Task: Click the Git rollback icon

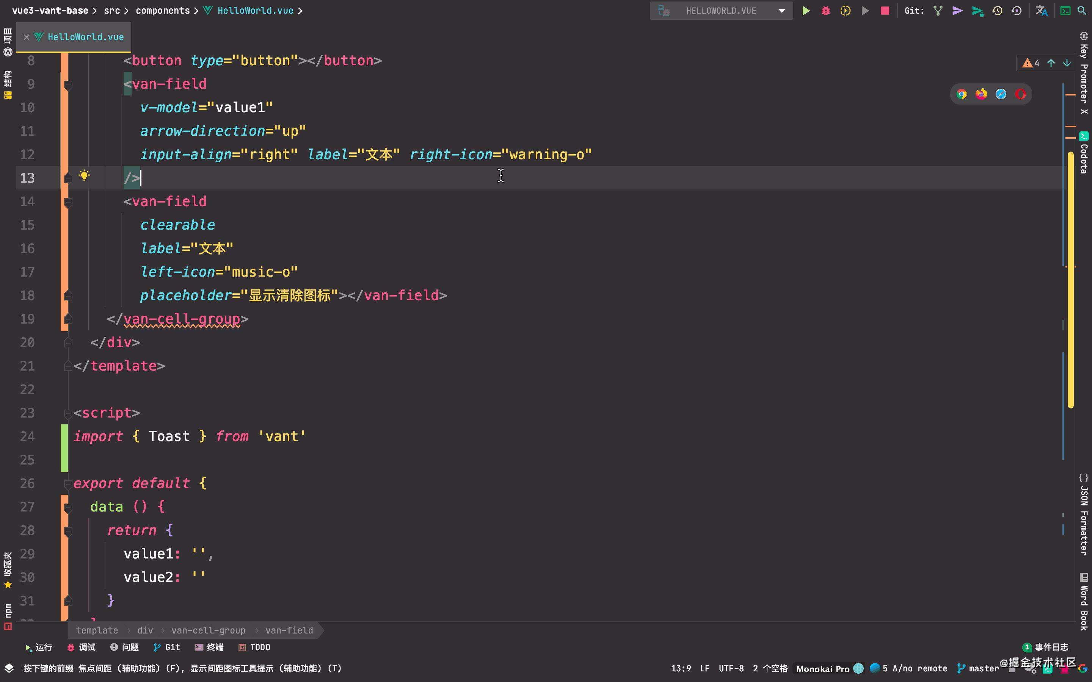Action: [1017, 10]
